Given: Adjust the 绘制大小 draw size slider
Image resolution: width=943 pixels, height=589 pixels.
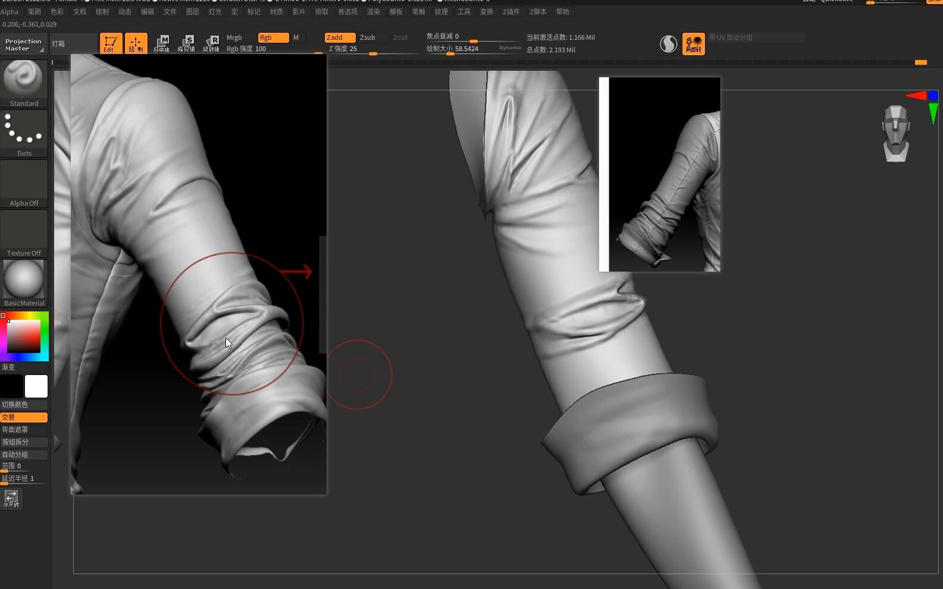Looking at the screenshot, I should coord(474,49).
